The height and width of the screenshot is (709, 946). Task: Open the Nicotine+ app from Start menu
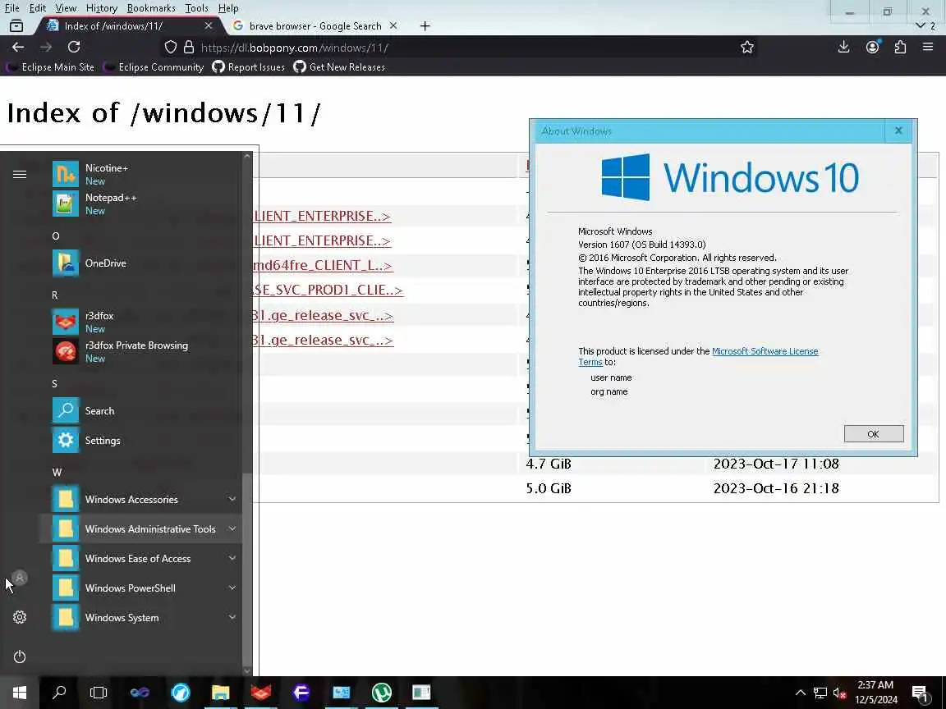(140, 174)
